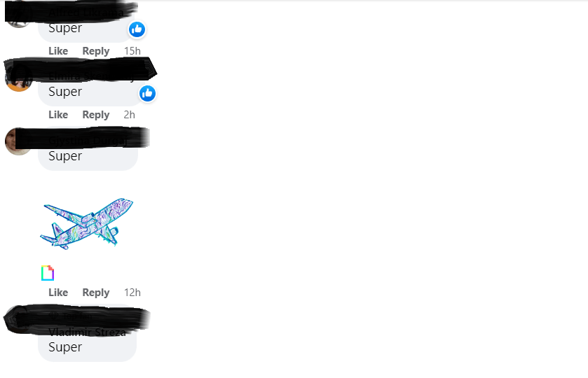Like the comment posted 2h ago
The height and width of the screenshot is (378, 588).
tap(58, 115)
